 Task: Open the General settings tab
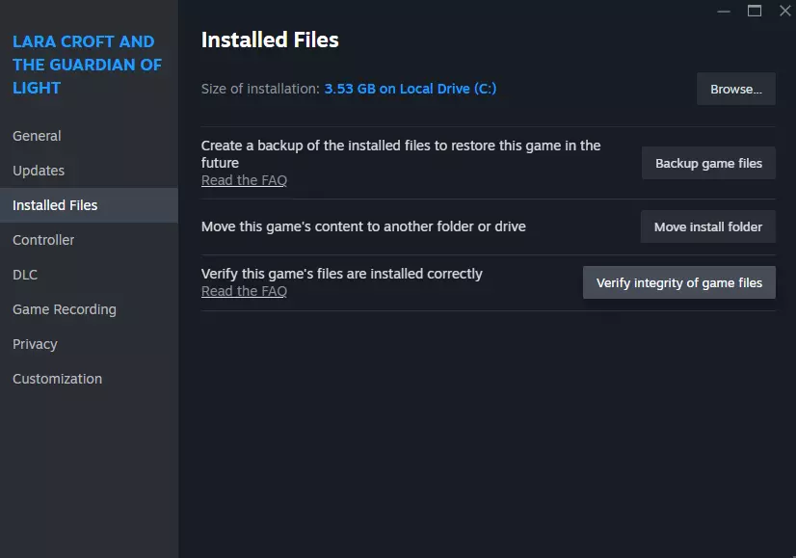coord(37,136)
